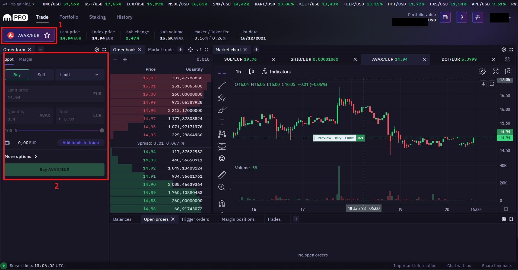Click the percentage amount slider handle

pos(102,131)
